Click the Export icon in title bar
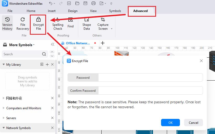 tap(101, 3)
